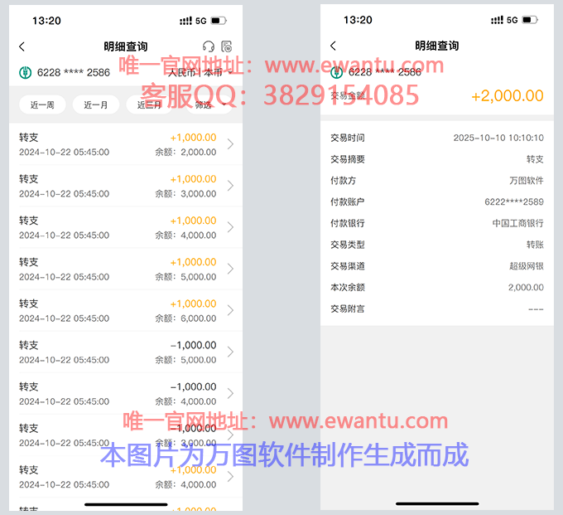Tap the 交易附言 label
The height and width of the screenshot is (515, 563).
(348, 309)
